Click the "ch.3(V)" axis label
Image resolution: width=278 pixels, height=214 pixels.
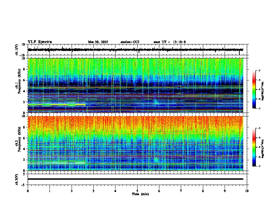click(17, 180)
